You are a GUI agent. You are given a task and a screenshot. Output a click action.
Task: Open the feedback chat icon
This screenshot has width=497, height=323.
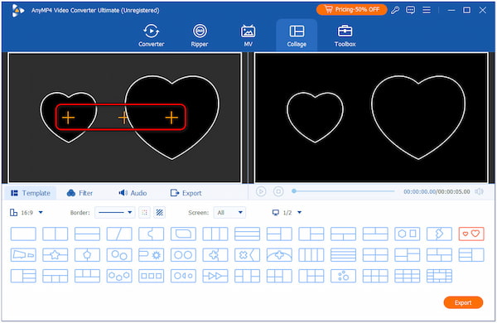(411, 10)
